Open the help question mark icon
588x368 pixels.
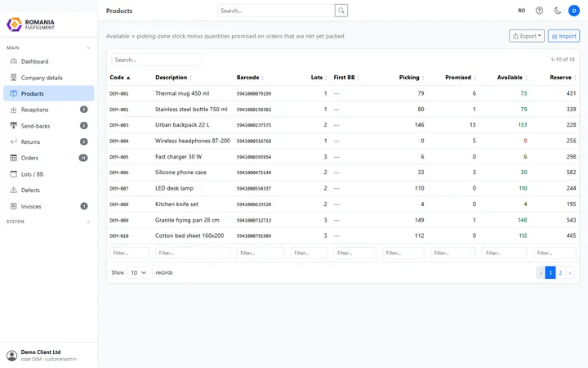[x=539, y=11]
